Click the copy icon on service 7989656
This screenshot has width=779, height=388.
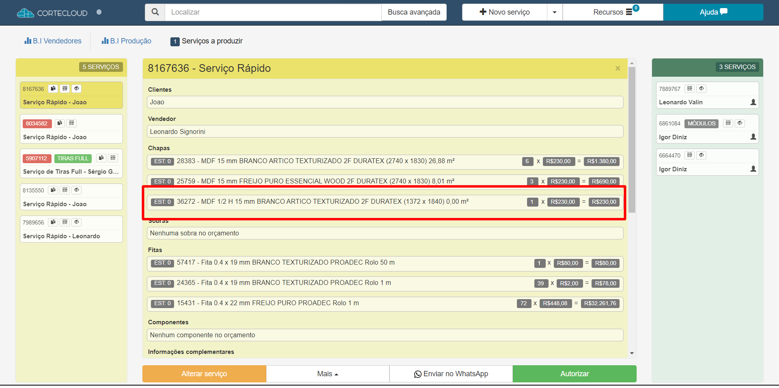pyautogui.click(x=53, y=222)
